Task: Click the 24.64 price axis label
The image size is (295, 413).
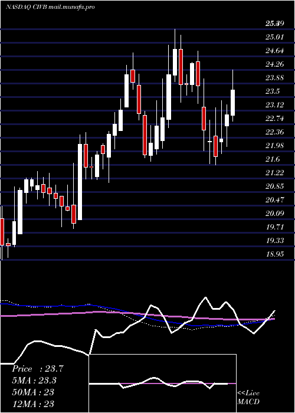Action: 274,50
